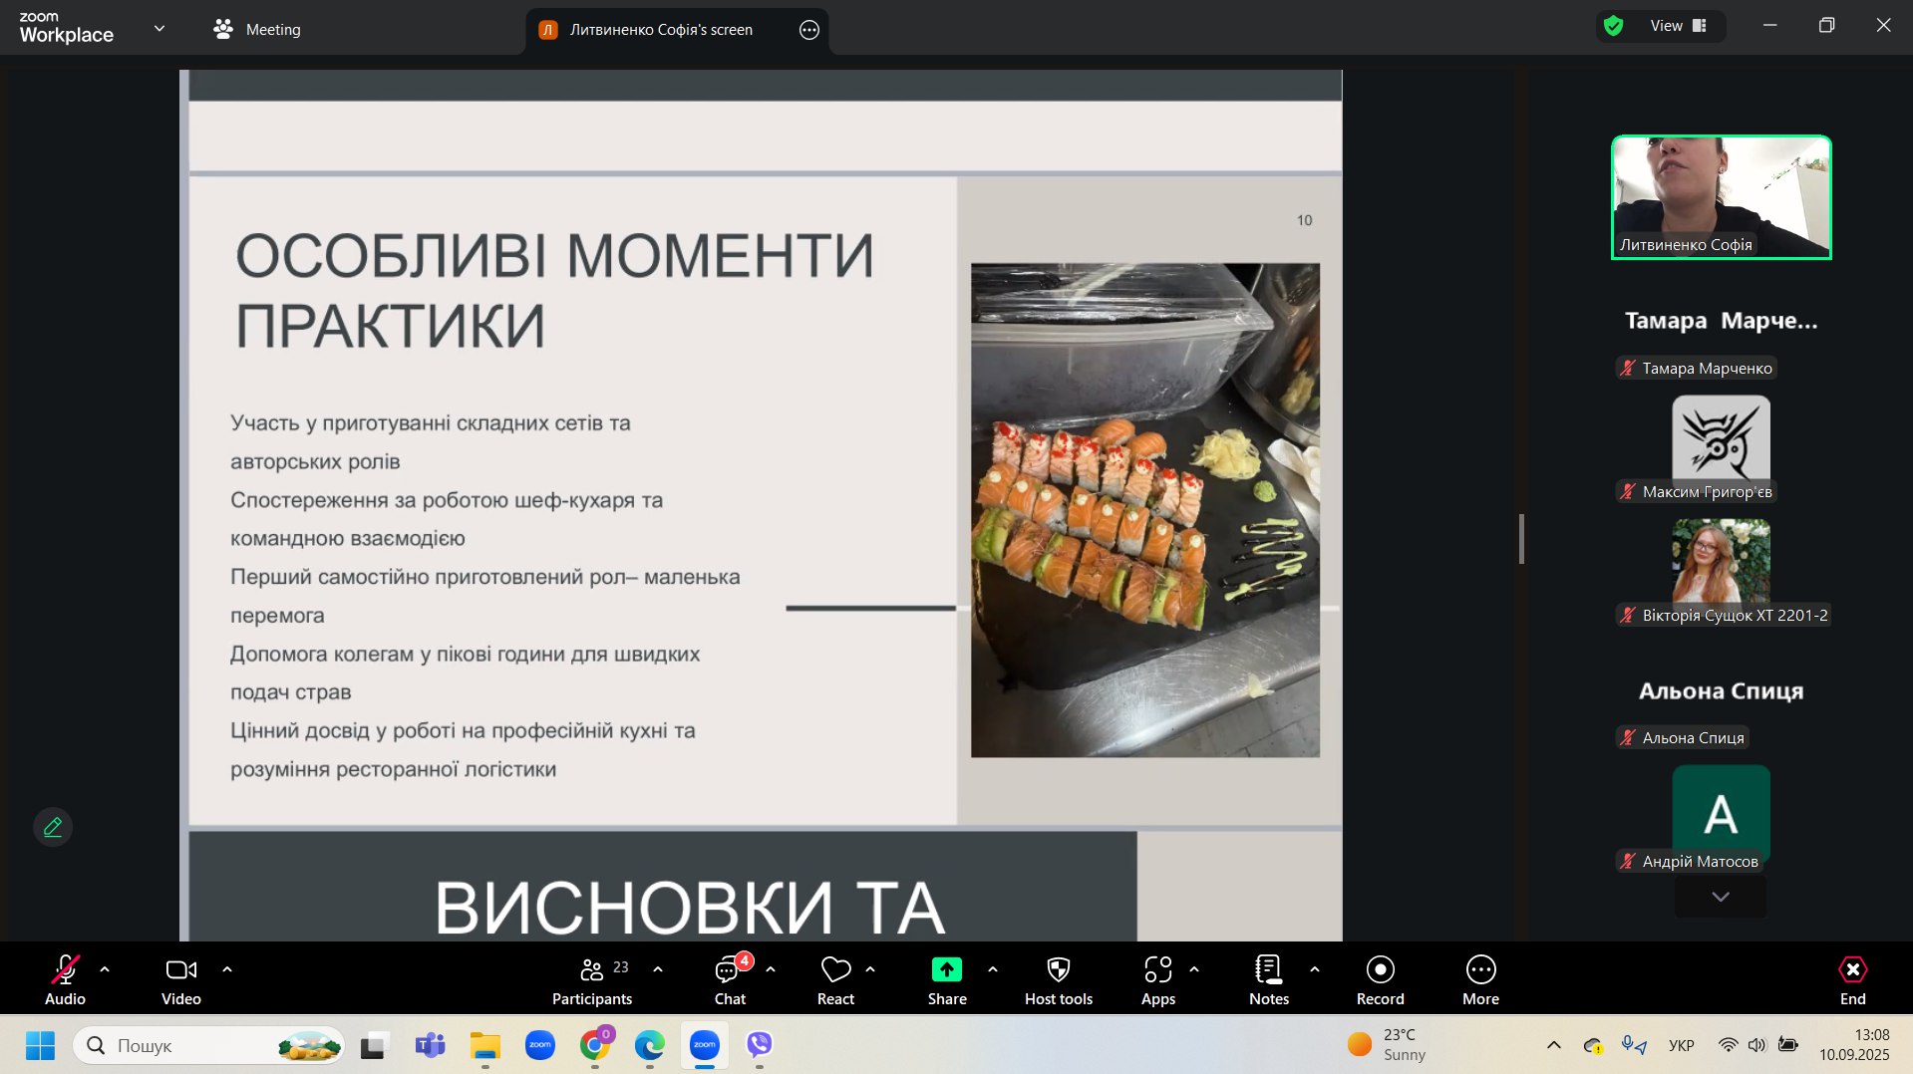Select Максим Григор'єв participant tile
1913x1074 pixels.
[1722, 447]
